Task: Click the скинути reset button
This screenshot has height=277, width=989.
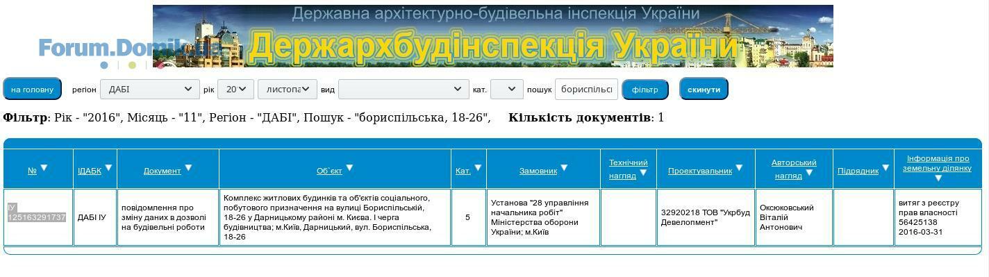Action: point(704,89)
